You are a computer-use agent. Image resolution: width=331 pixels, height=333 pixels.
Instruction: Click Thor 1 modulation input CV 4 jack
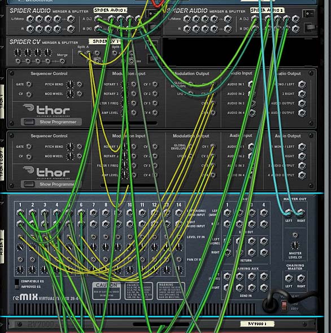coord(155,112)
